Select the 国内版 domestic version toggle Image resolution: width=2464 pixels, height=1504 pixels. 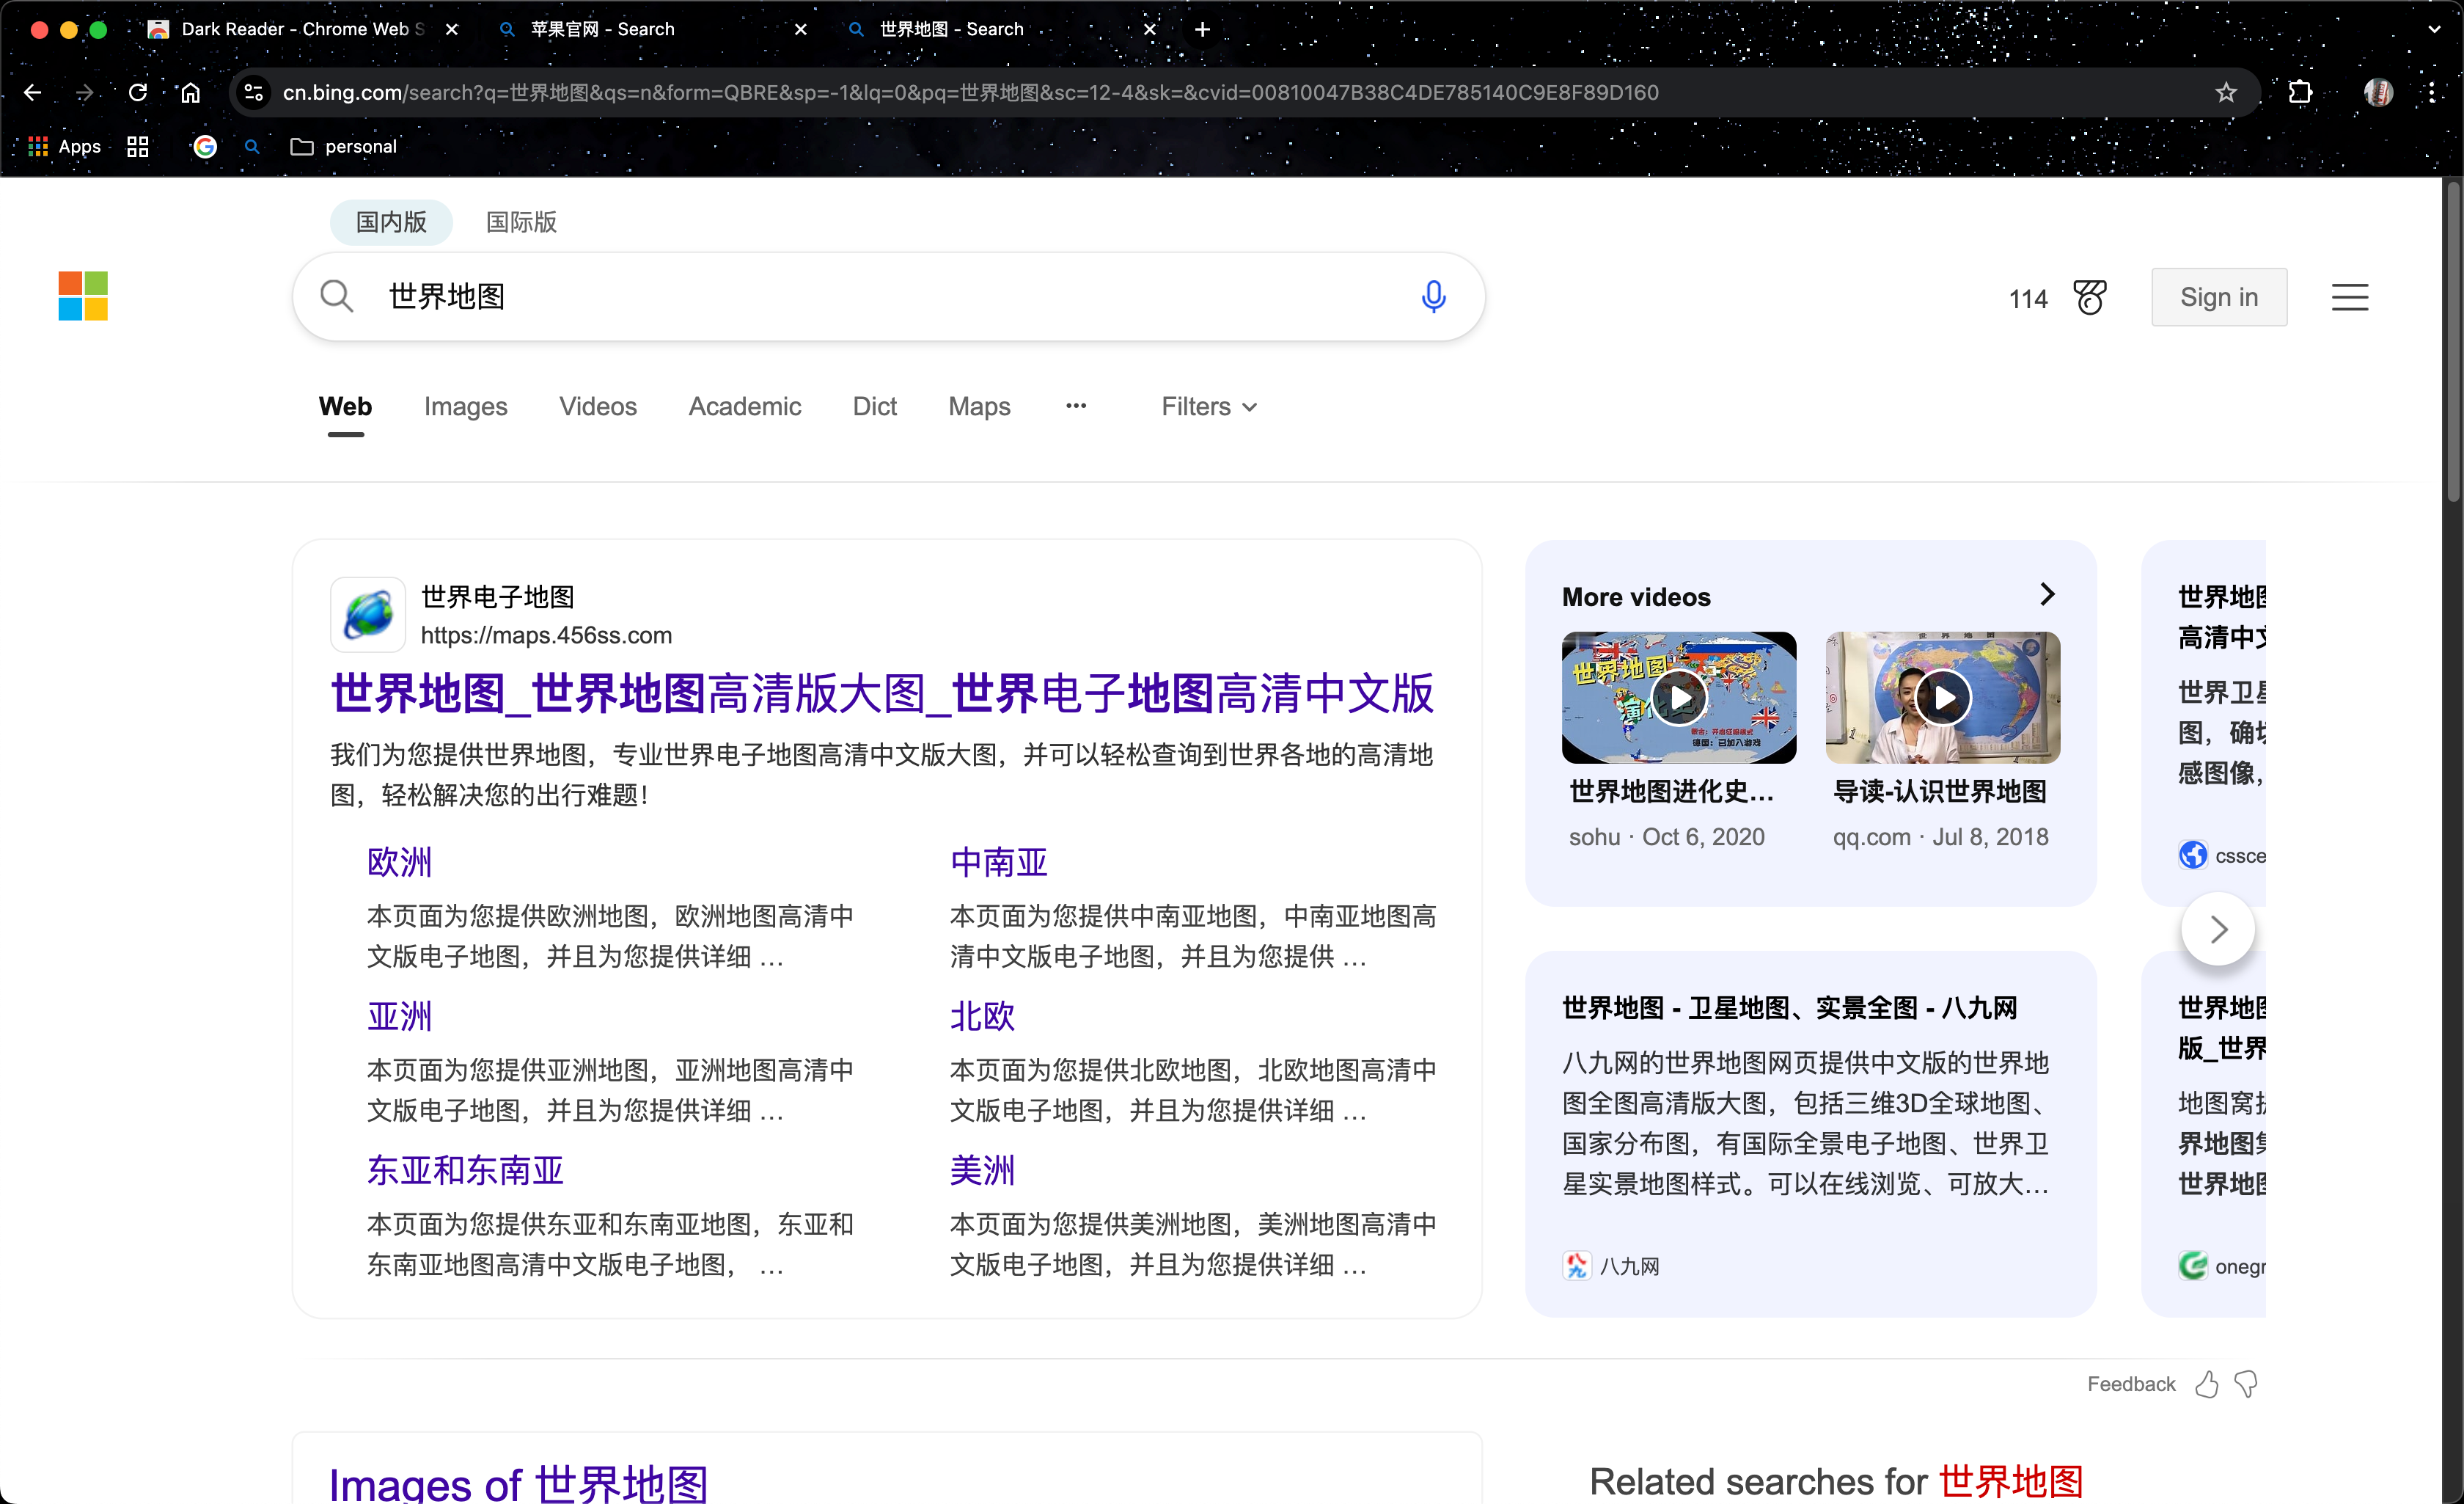pos(391,221)
